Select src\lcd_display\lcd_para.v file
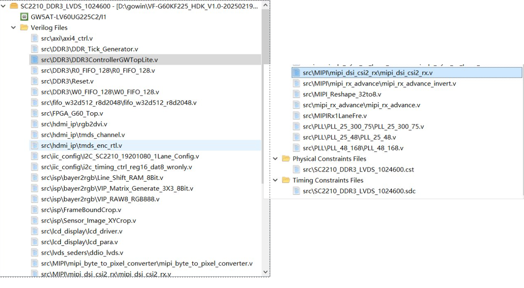The image size is (524, 288). pyautogui.click(x=79, y=242)
